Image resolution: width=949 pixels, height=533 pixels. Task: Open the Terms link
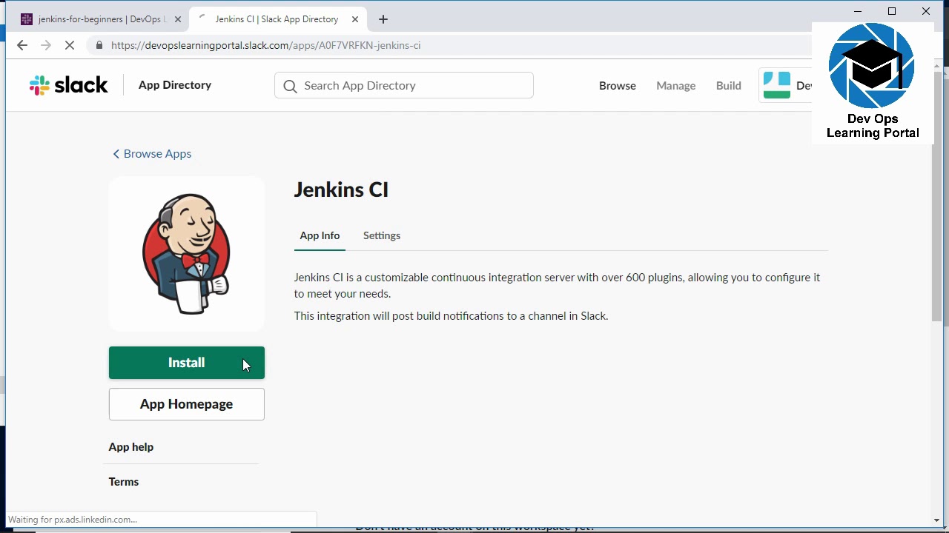[x=124, y=482]
